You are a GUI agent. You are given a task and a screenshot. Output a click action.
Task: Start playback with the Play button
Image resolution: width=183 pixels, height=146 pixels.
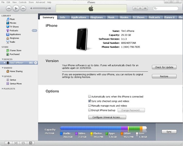pyautogui.click(x=16, y=8)
